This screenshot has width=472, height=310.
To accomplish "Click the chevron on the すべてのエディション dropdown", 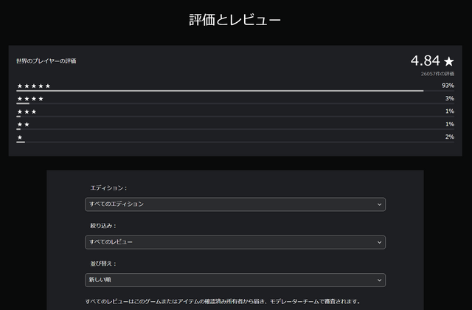I will coord(379,204).
